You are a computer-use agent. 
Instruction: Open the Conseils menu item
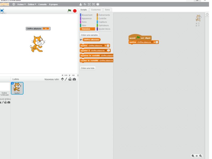click(x=42, y=4)
